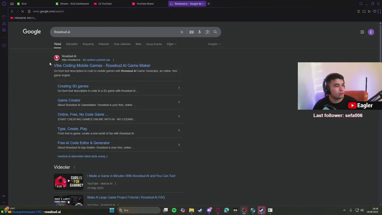The height and width of the screenshot is (215, 382).
Task: Show hidden system tray icons
Action: pyautogui.click(x=344, y=210)
